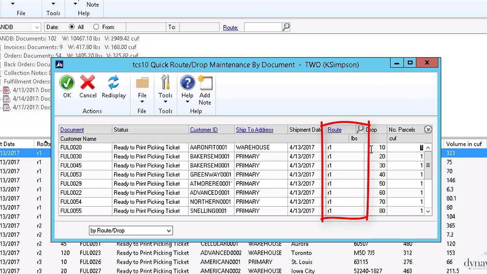Click customer GREENWAY0001 cell
This screenshot has height=274, width=487.
click(x=211, y=175)
